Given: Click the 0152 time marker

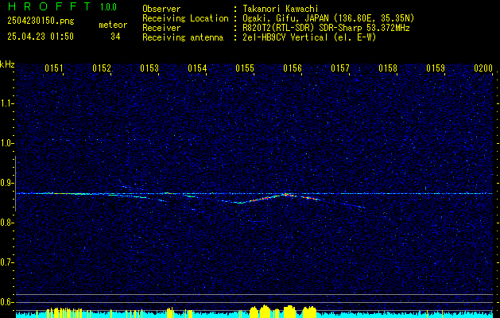Looking at the screenshot, I should (x=102, y=68).
